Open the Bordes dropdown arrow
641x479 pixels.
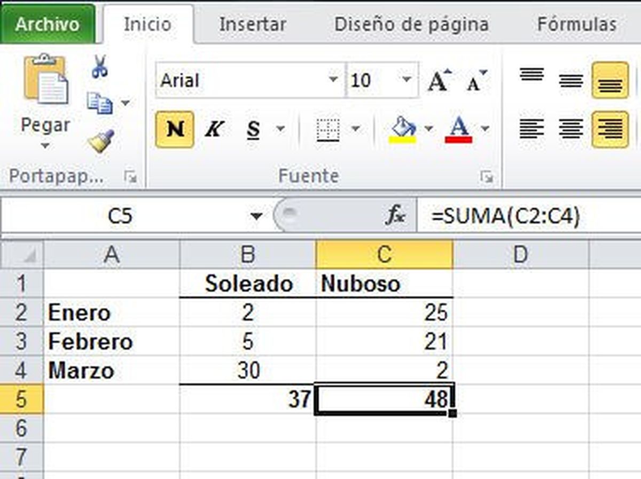point(355,128)
